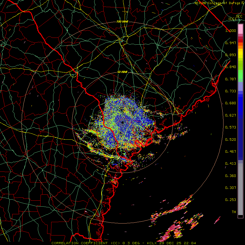
Task: Select the 0.787 legend value
Action: click(x=231, y=79)
